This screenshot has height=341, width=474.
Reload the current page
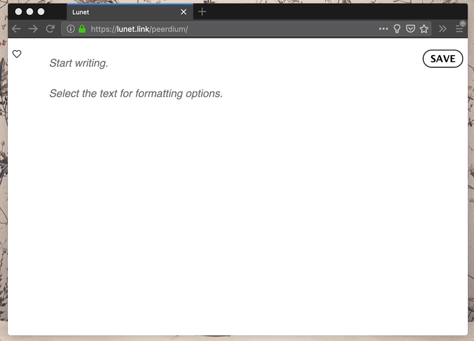50,29
